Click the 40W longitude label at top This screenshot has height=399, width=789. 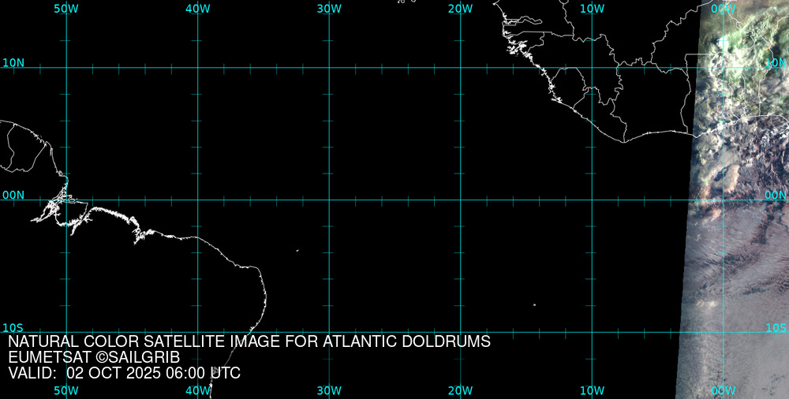point(197,8)
